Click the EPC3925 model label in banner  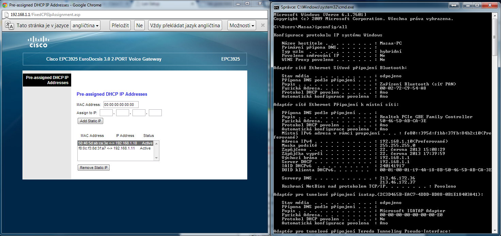coord(231,59)
